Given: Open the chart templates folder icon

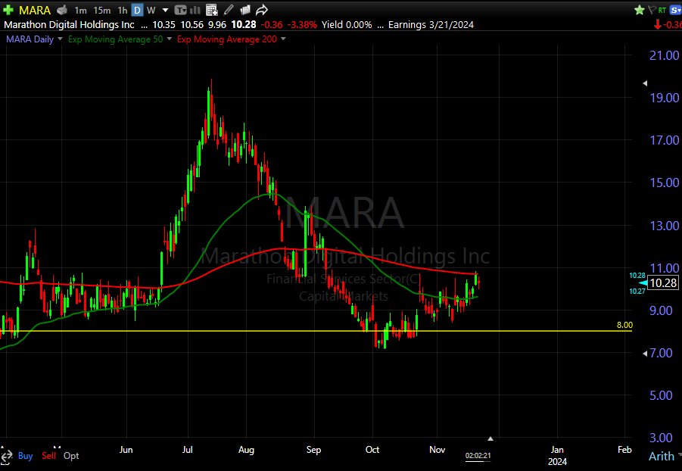Looking at the screenshot, I should point(245,10).
